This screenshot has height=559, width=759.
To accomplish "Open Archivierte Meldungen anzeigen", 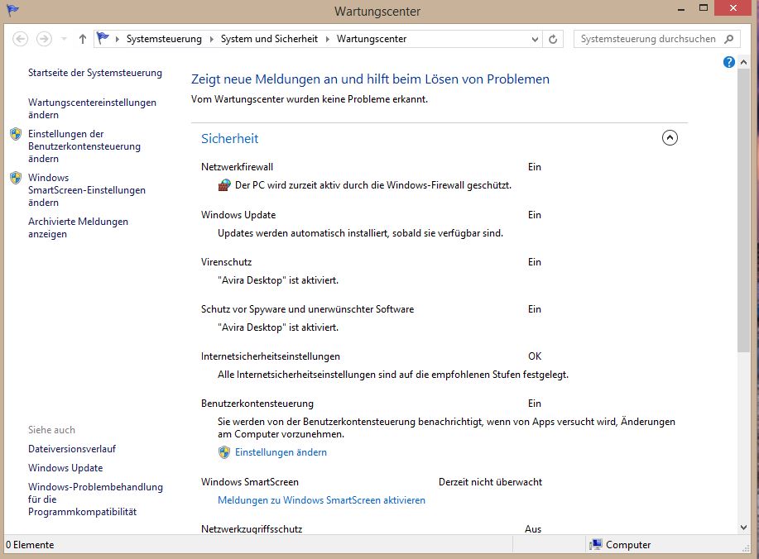I will click(x=78, y=227).
